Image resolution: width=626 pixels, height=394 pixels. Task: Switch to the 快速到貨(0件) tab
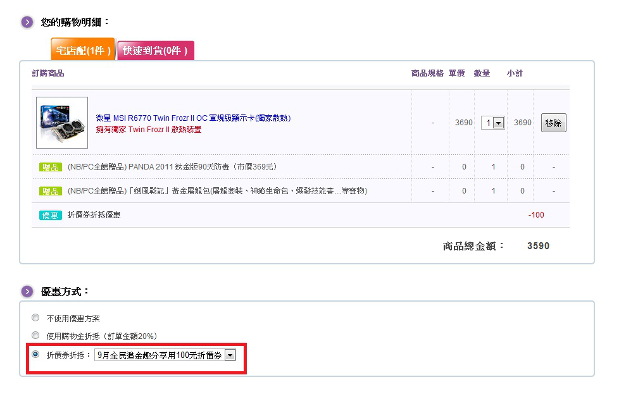click(x=155, y=51)
